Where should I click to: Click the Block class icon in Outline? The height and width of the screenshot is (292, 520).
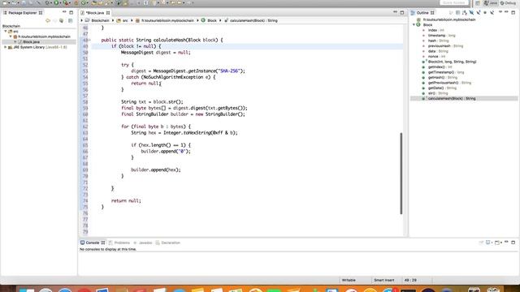(x=418, y=25)
